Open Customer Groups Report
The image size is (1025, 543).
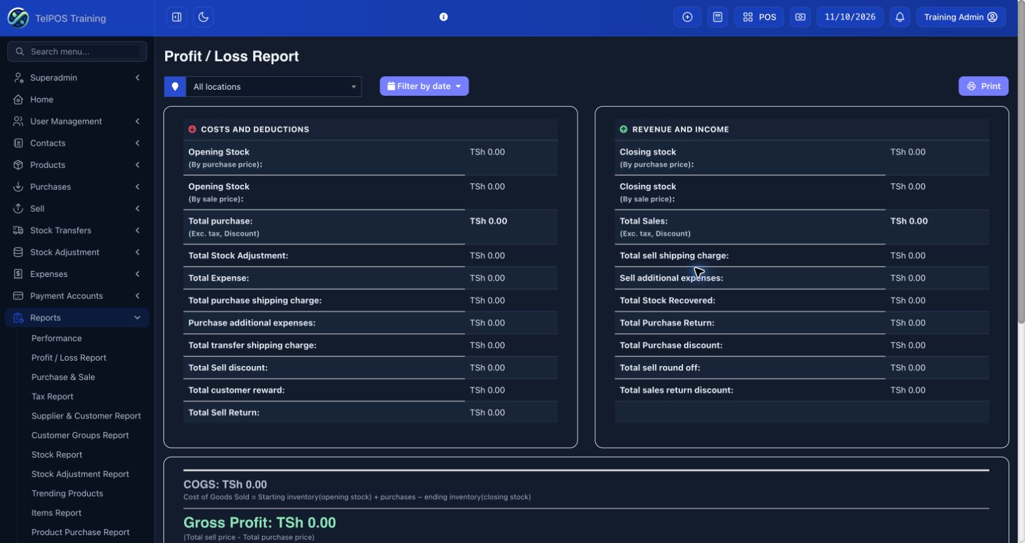80,436
